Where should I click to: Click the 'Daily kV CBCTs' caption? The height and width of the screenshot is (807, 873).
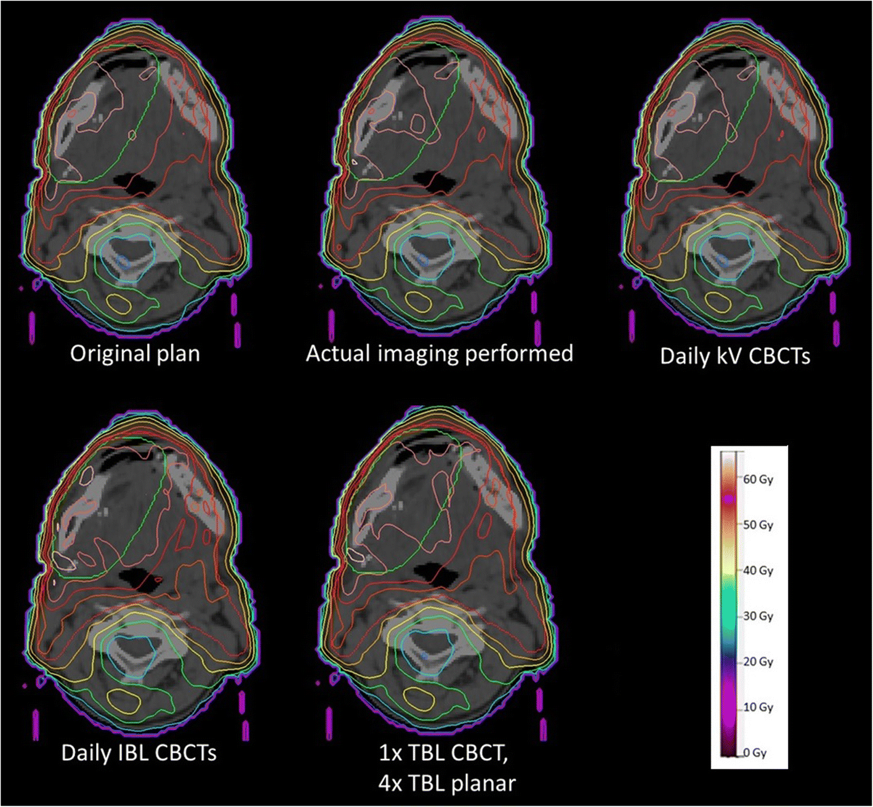[735, 356]
